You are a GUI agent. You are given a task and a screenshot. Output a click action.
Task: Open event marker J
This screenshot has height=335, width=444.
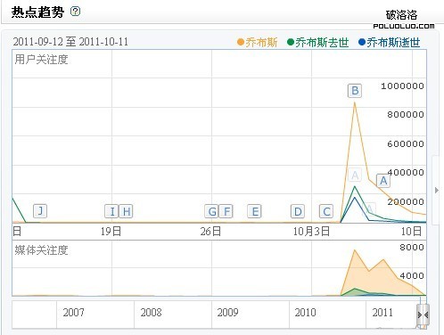click(x=40, y=211)
